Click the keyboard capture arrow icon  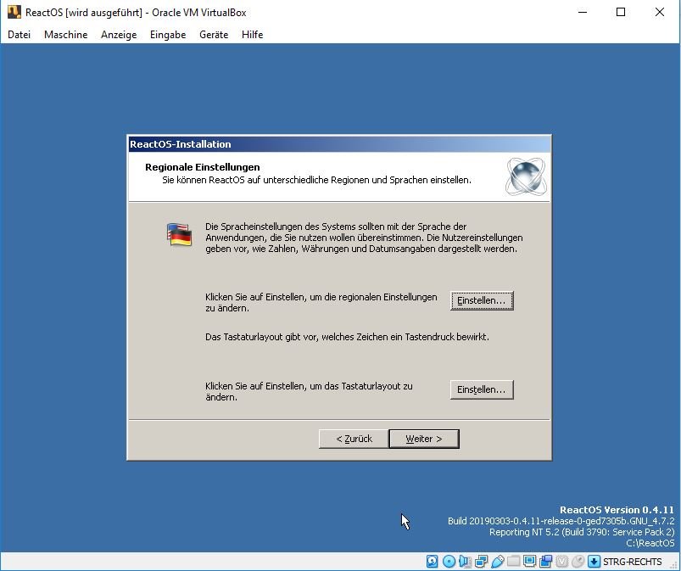point(594,561)
